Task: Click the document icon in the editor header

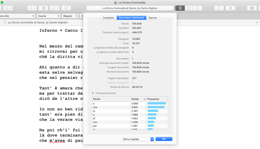Action: point(5,22)
